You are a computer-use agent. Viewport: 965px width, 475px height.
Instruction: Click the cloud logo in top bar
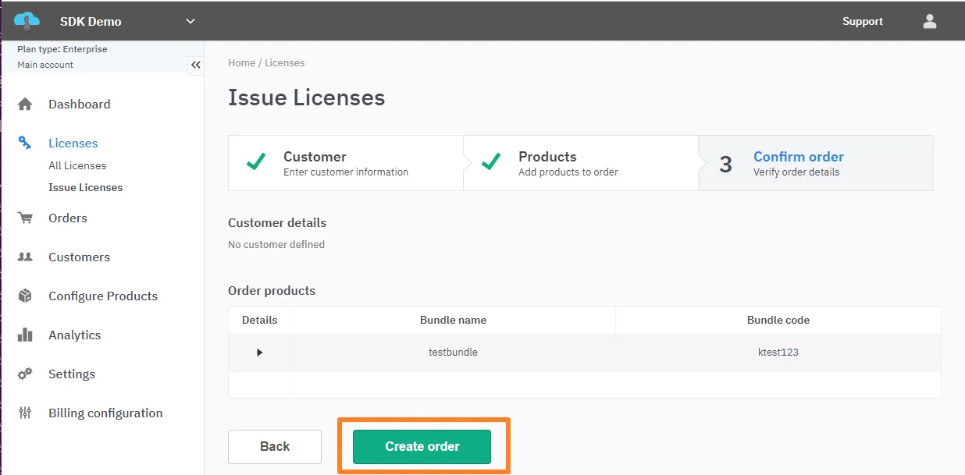point(24,19)
